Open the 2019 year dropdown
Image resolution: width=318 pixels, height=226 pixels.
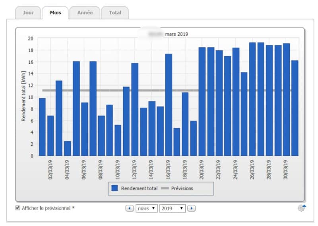point(172,208)
